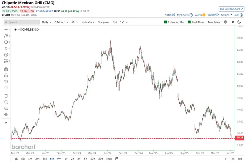The image size is (246, 162).
Task: Select the 10Y range tab
Action: coord(93,159)
